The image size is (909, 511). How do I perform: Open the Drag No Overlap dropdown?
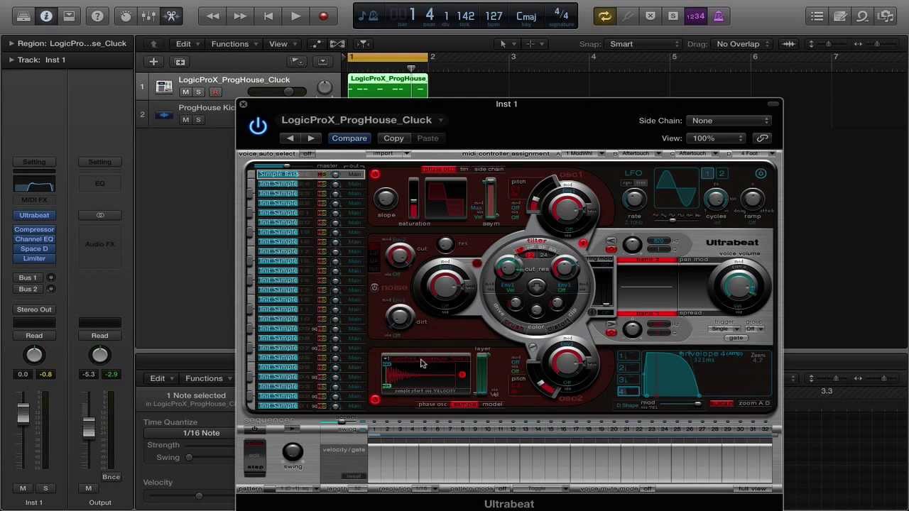743,44
